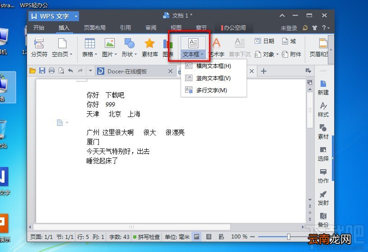Click the table (表格) icon

coord(90,44)
